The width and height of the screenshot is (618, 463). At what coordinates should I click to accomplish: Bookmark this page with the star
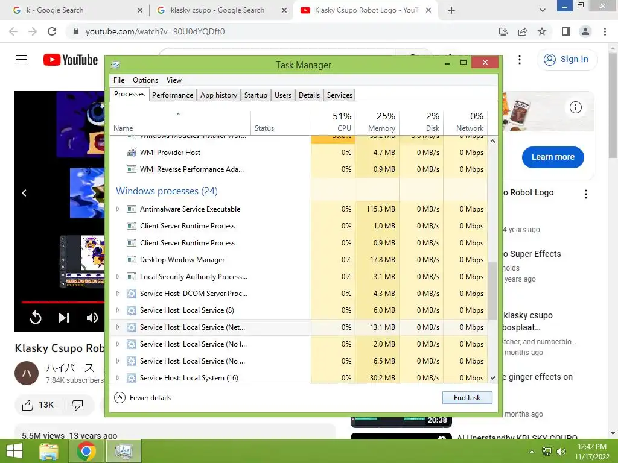click(x=542, y=31)
